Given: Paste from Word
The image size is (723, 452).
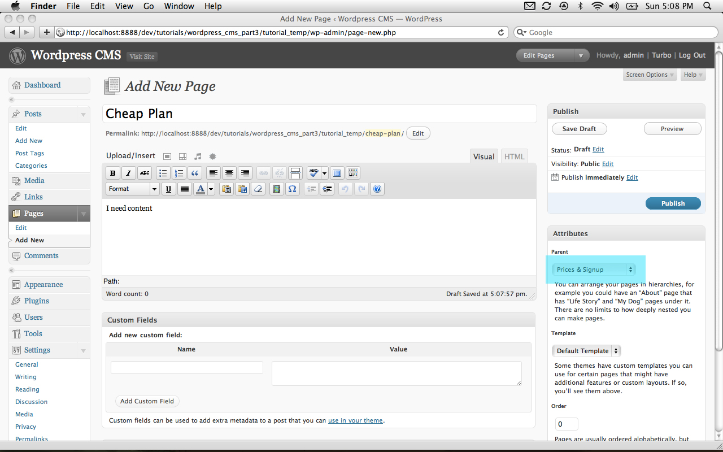Looking at the screenshot, I should coord(242,189).
